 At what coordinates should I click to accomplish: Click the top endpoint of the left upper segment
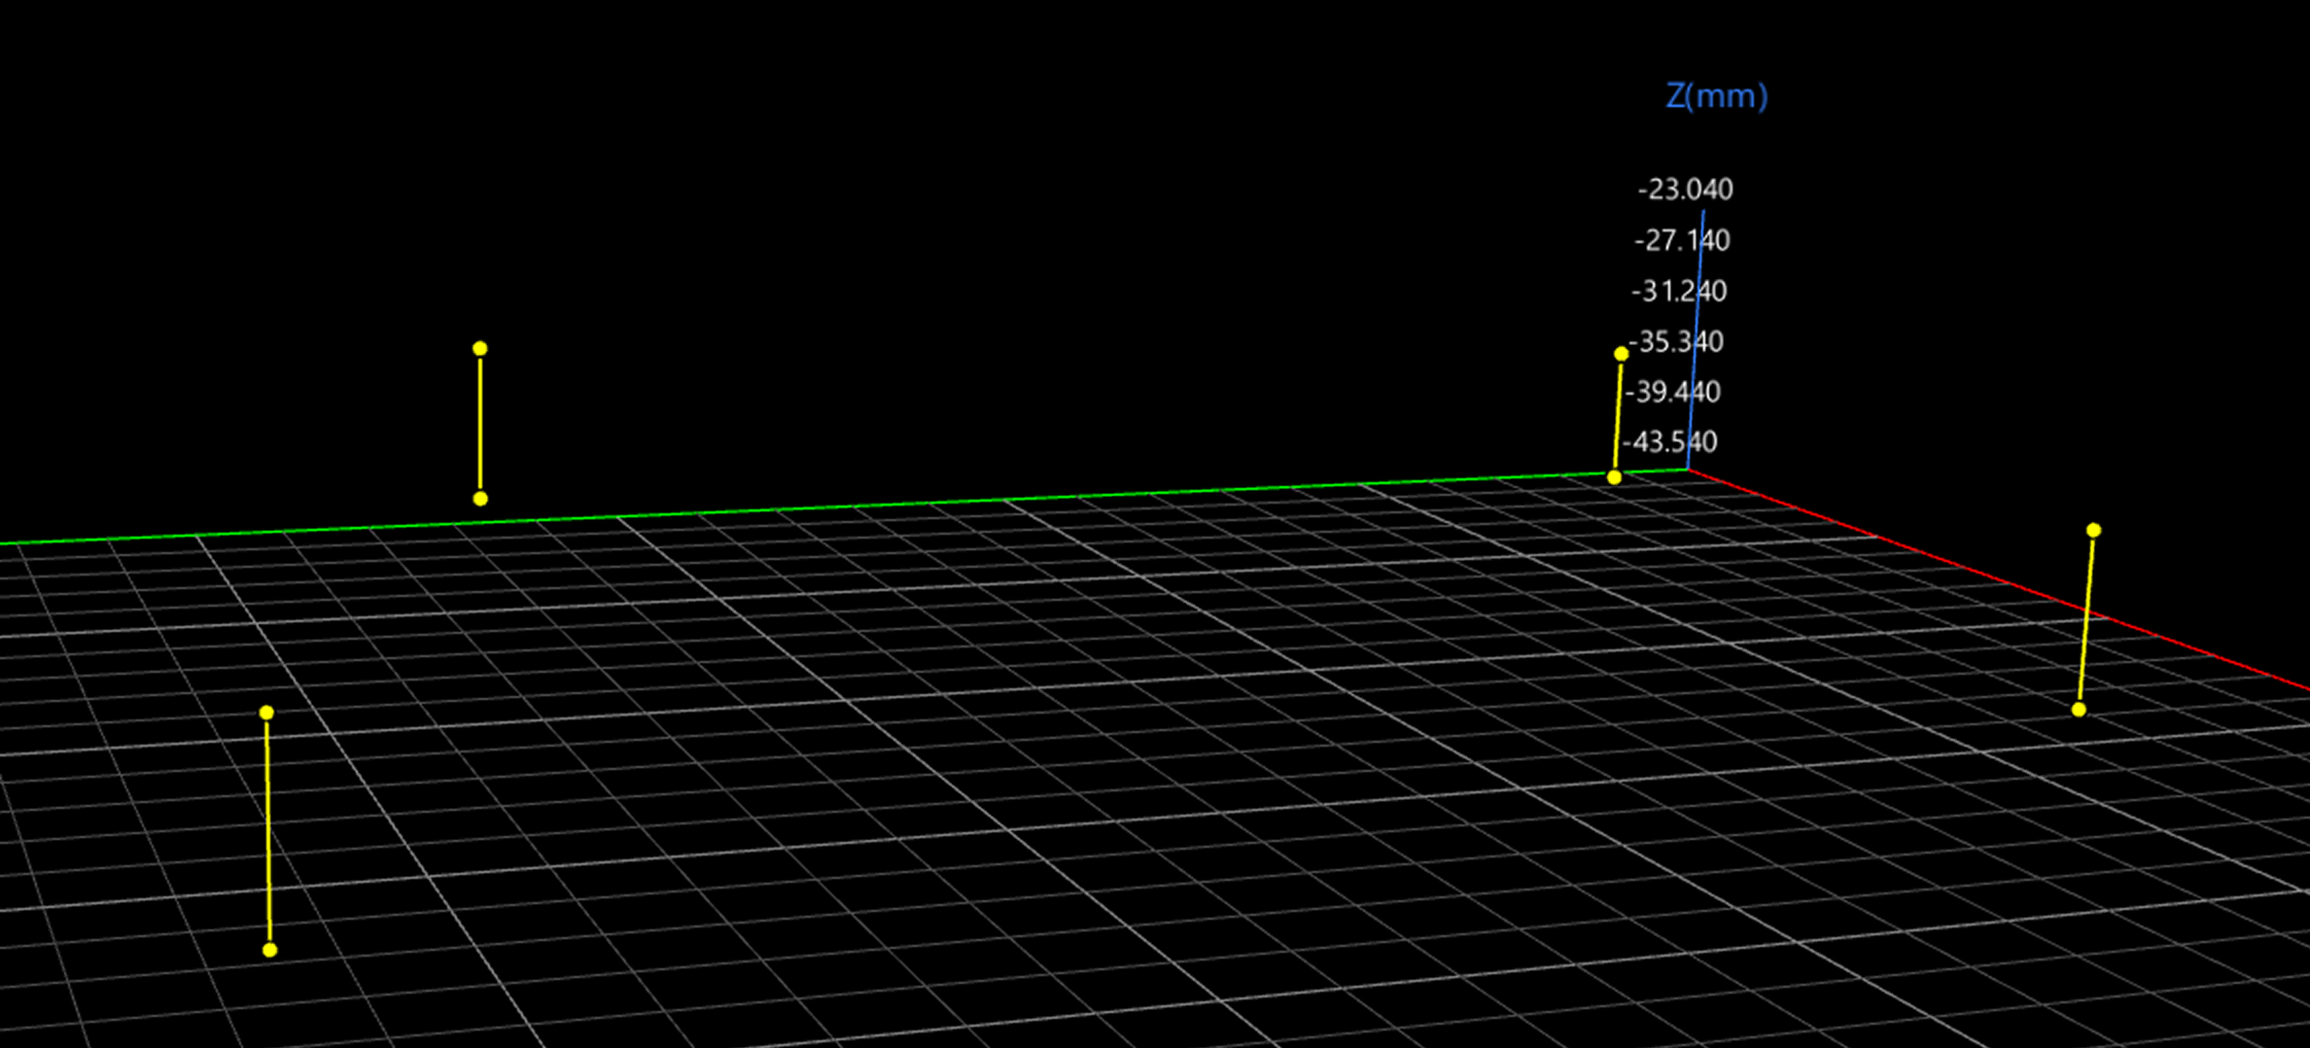tap(478, 347)
